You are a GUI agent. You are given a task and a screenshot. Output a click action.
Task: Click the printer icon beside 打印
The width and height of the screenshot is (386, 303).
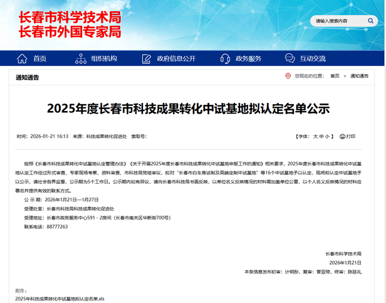(342, 136)
